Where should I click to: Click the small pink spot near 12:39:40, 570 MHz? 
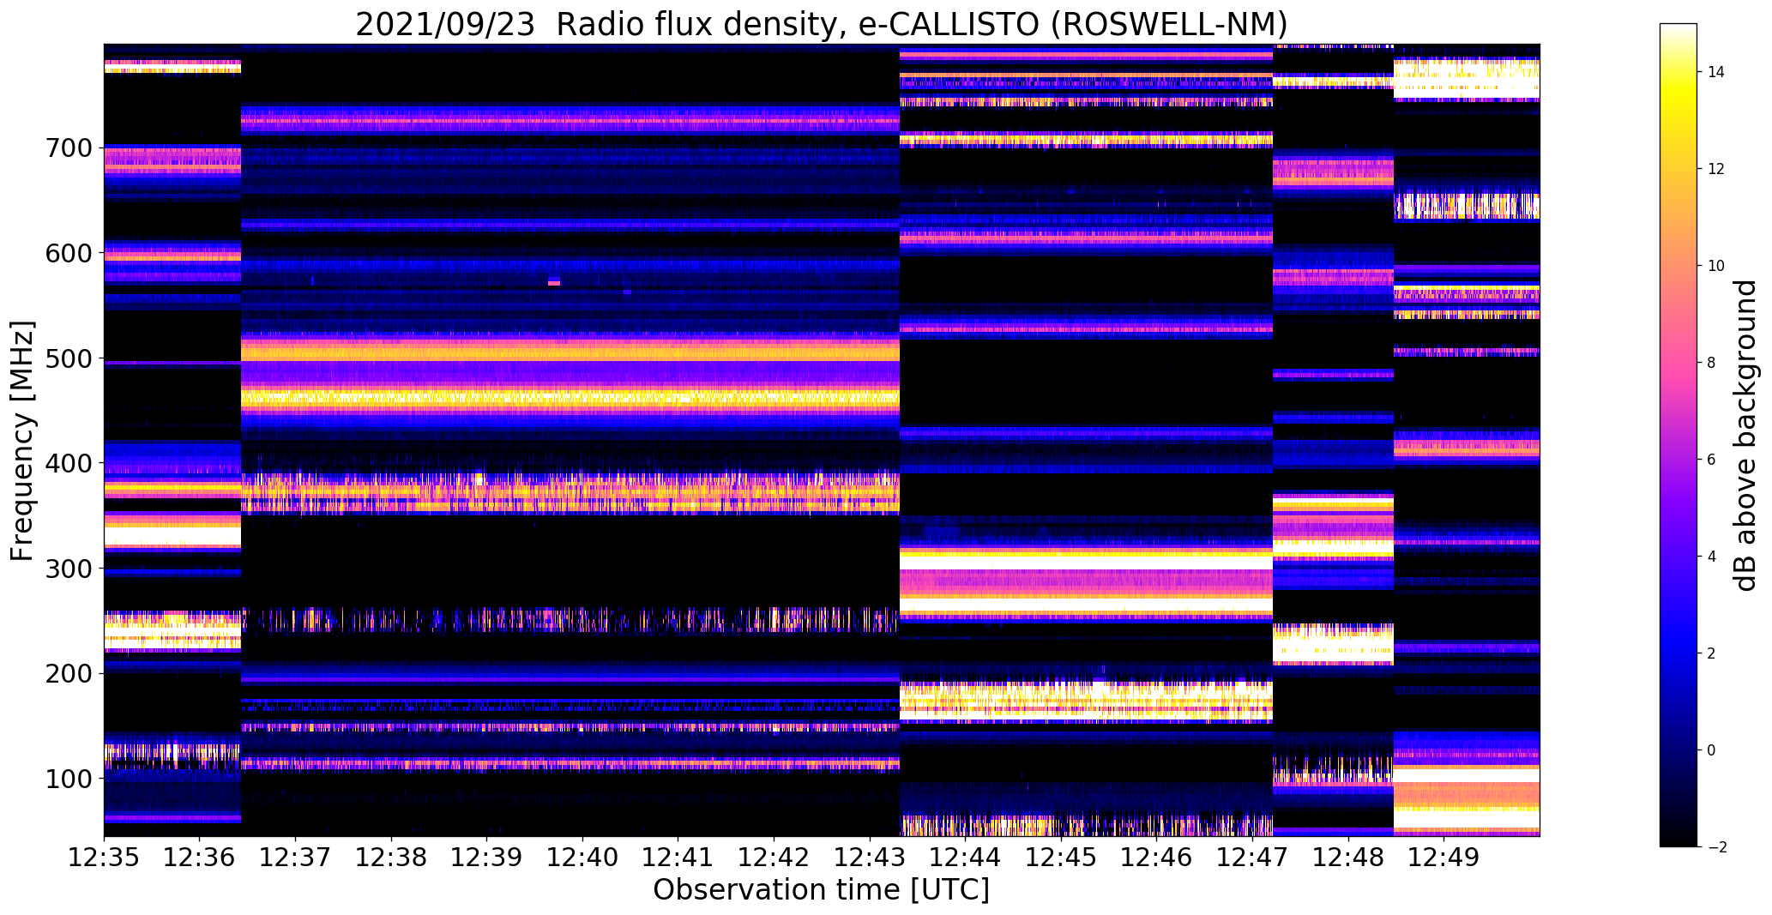pos(554,282)
